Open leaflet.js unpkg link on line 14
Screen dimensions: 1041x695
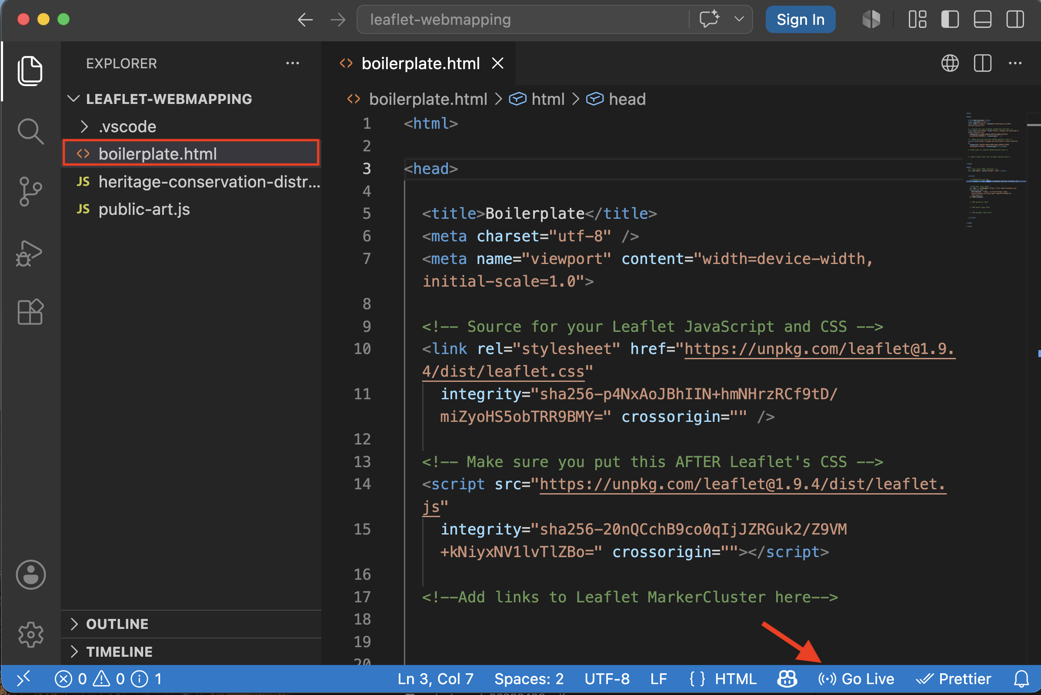pos(742,484)
